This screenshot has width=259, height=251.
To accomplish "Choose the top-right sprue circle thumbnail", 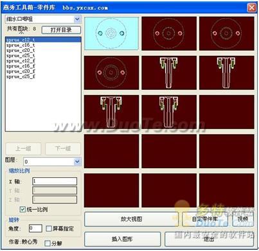I will click(x=227, y=33).
